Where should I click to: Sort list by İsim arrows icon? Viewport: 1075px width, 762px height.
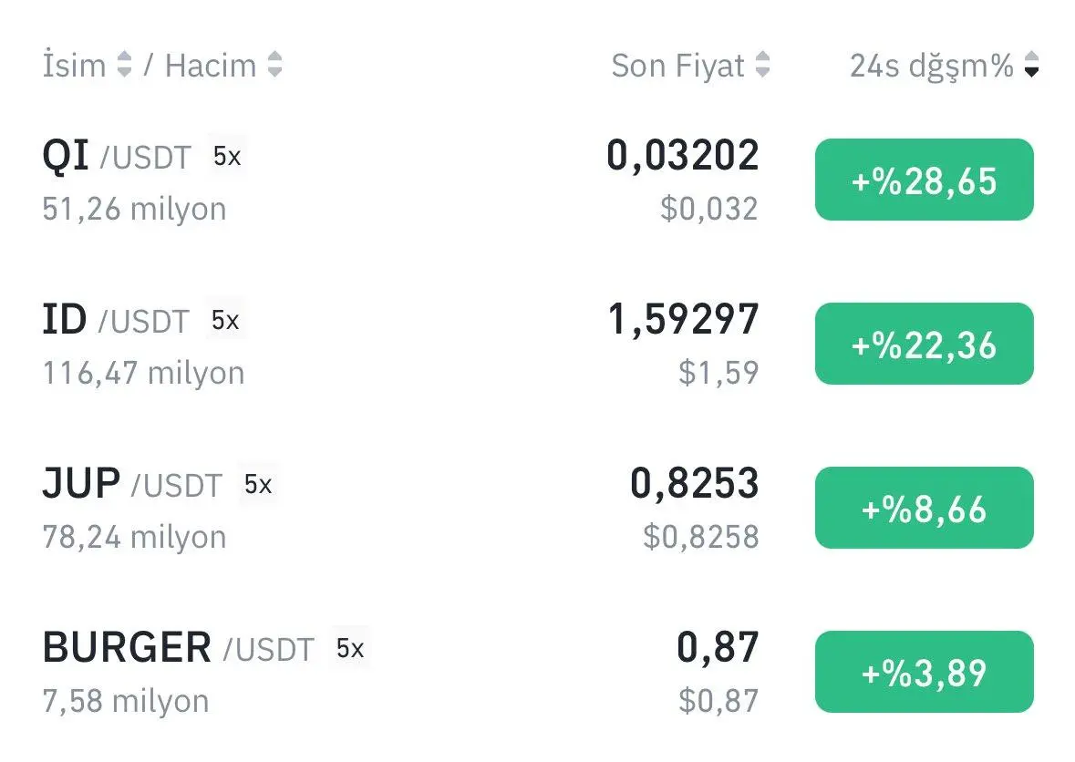[124, 65]
